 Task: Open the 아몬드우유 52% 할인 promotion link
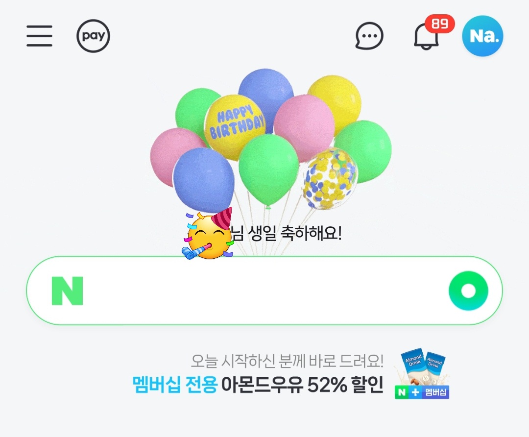point(302,385)
